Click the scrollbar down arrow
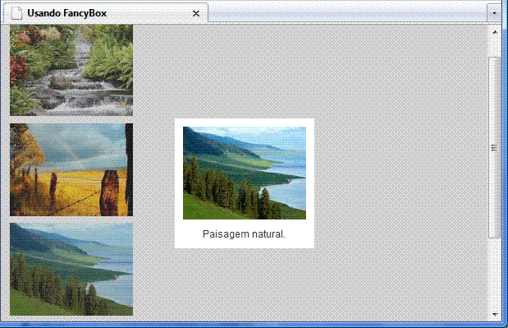The height and width of the screenshot is (328, 508). [494, 314]
